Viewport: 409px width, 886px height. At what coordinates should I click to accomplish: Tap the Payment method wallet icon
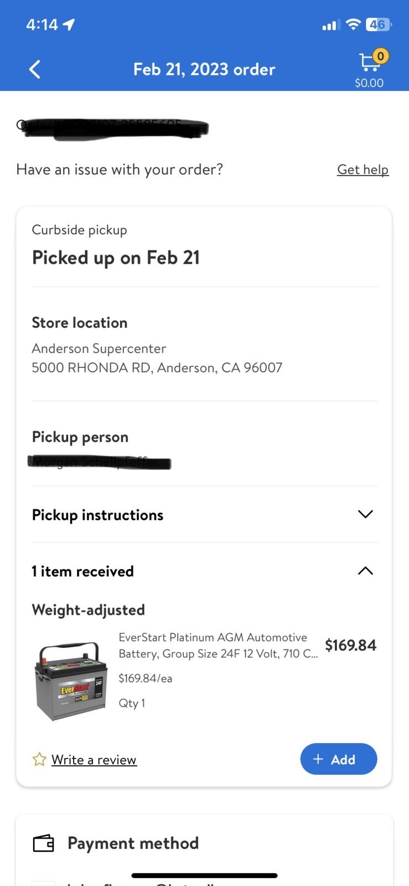click(x=43, y=843)
